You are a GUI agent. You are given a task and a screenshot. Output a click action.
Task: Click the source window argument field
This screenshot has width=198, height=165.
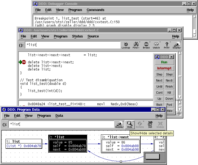[73, 45]
